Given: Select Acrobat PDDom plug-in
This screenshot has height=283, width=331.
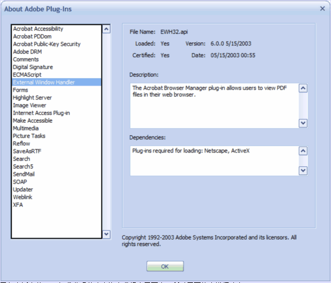Looking at the screenshot, I should (x=57, y=36).
